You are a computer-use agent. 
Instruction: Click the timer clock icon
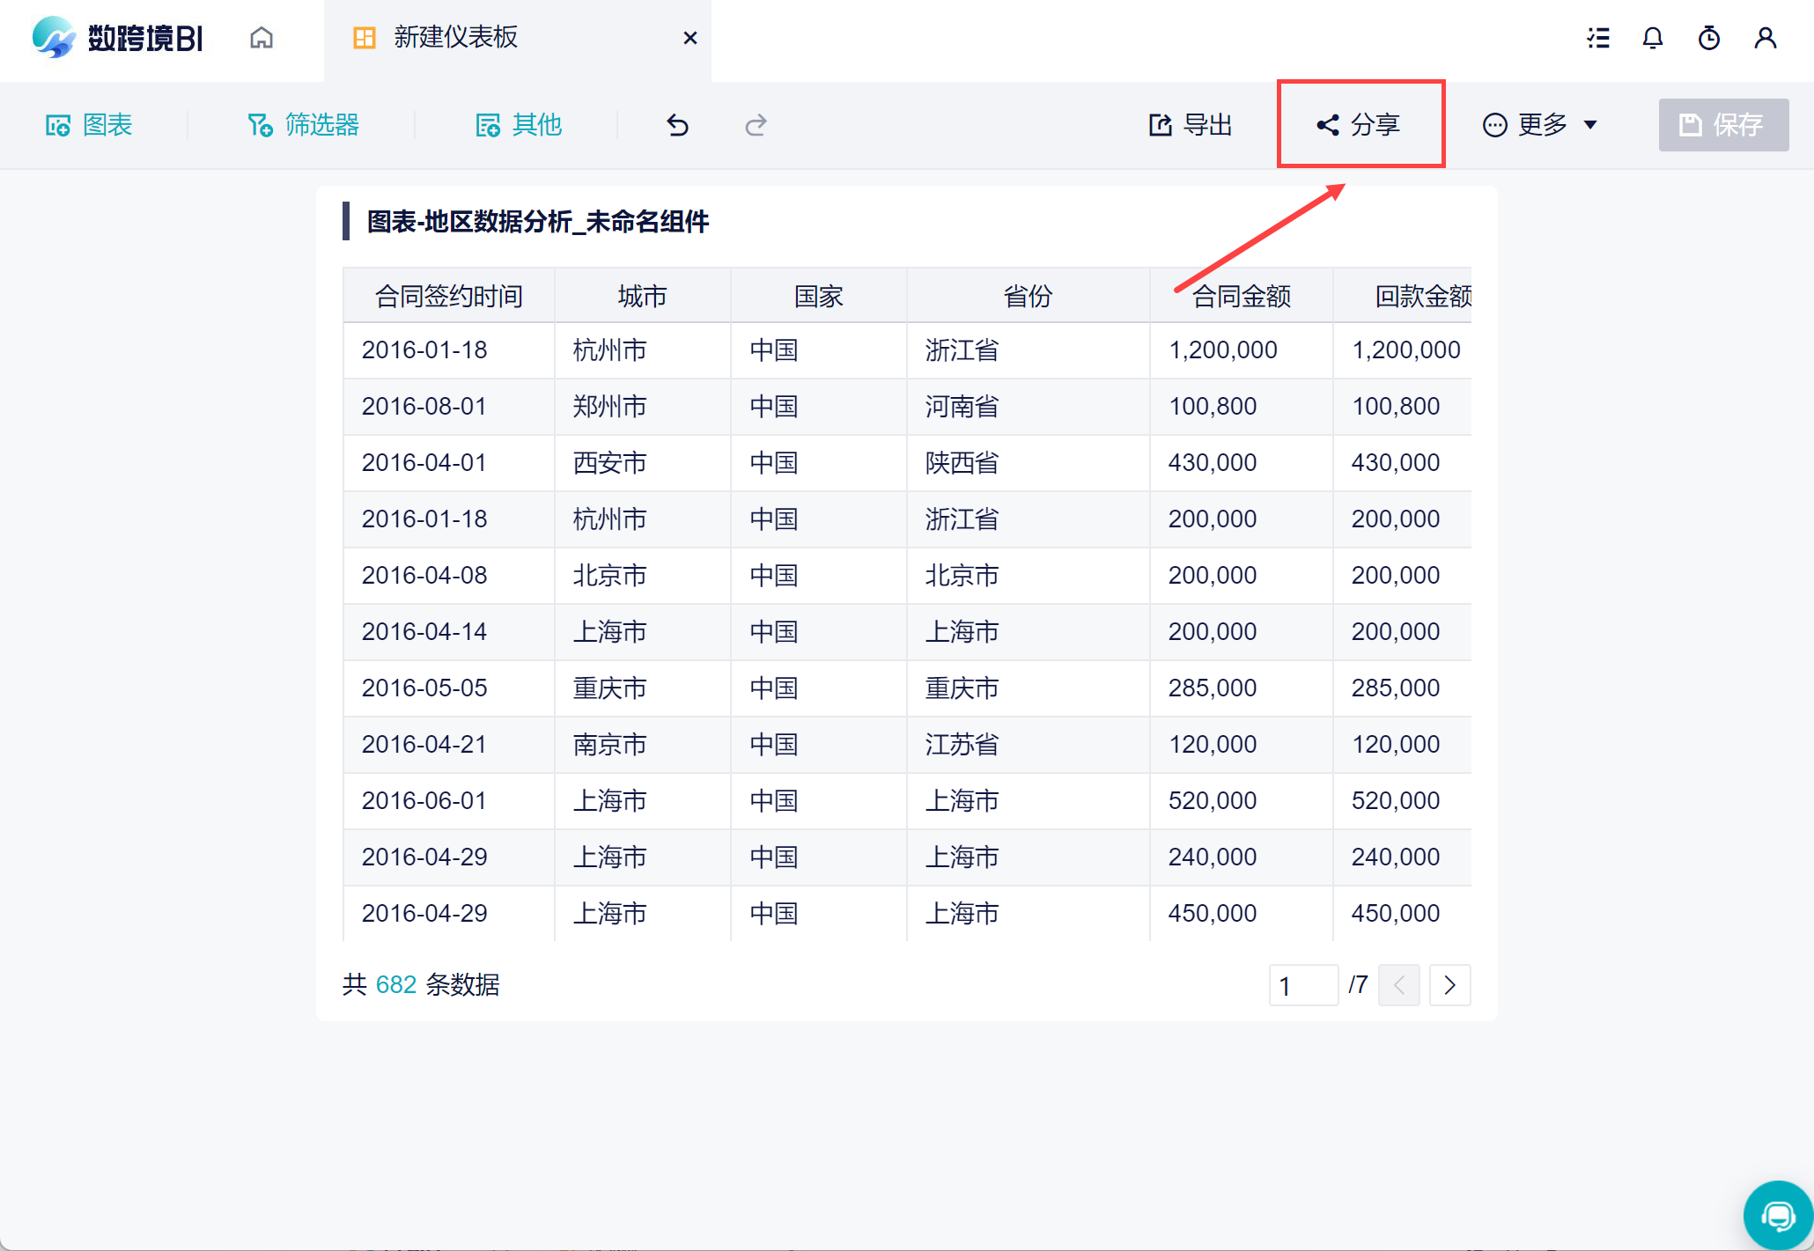1709,38
